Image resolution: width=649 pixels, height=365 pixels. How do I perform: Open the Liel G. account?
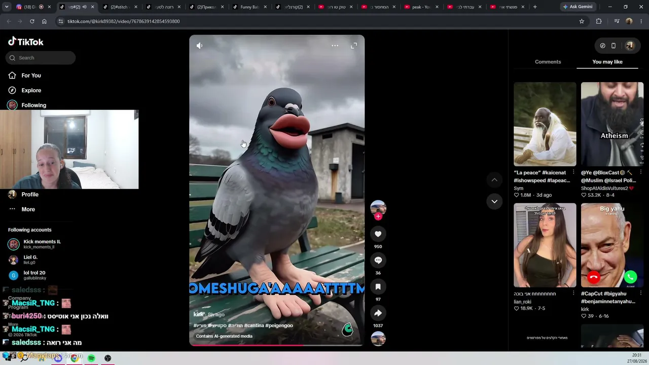pos(30,260)
